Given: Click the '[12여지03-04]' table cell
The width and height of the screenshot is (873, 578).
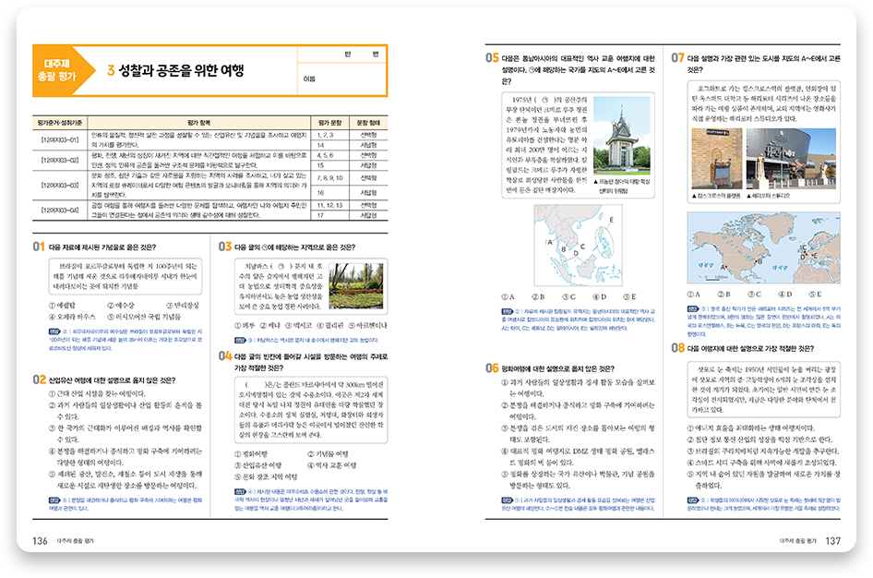Looking at the screenshot, I should point(60,210).
